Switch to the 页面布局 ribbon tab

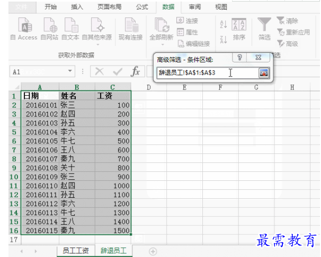109,7
